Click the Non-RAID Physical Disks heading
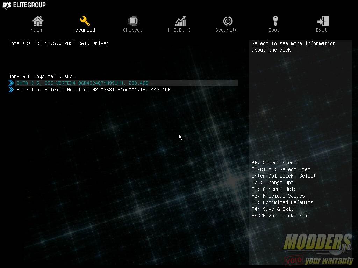This screenshot has width=358, height=268. [x=42, y=76]
